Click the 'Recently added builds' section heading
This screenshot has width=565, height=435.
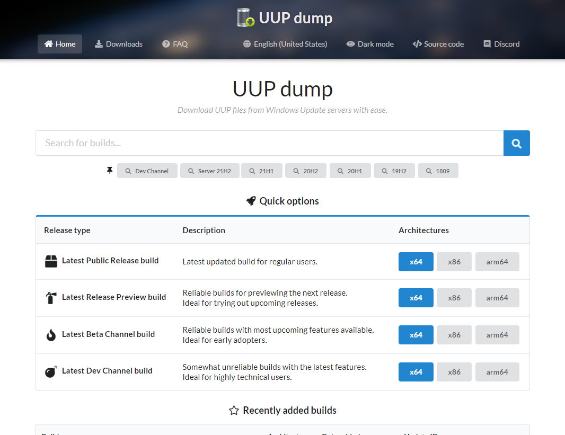pos(290,411)
